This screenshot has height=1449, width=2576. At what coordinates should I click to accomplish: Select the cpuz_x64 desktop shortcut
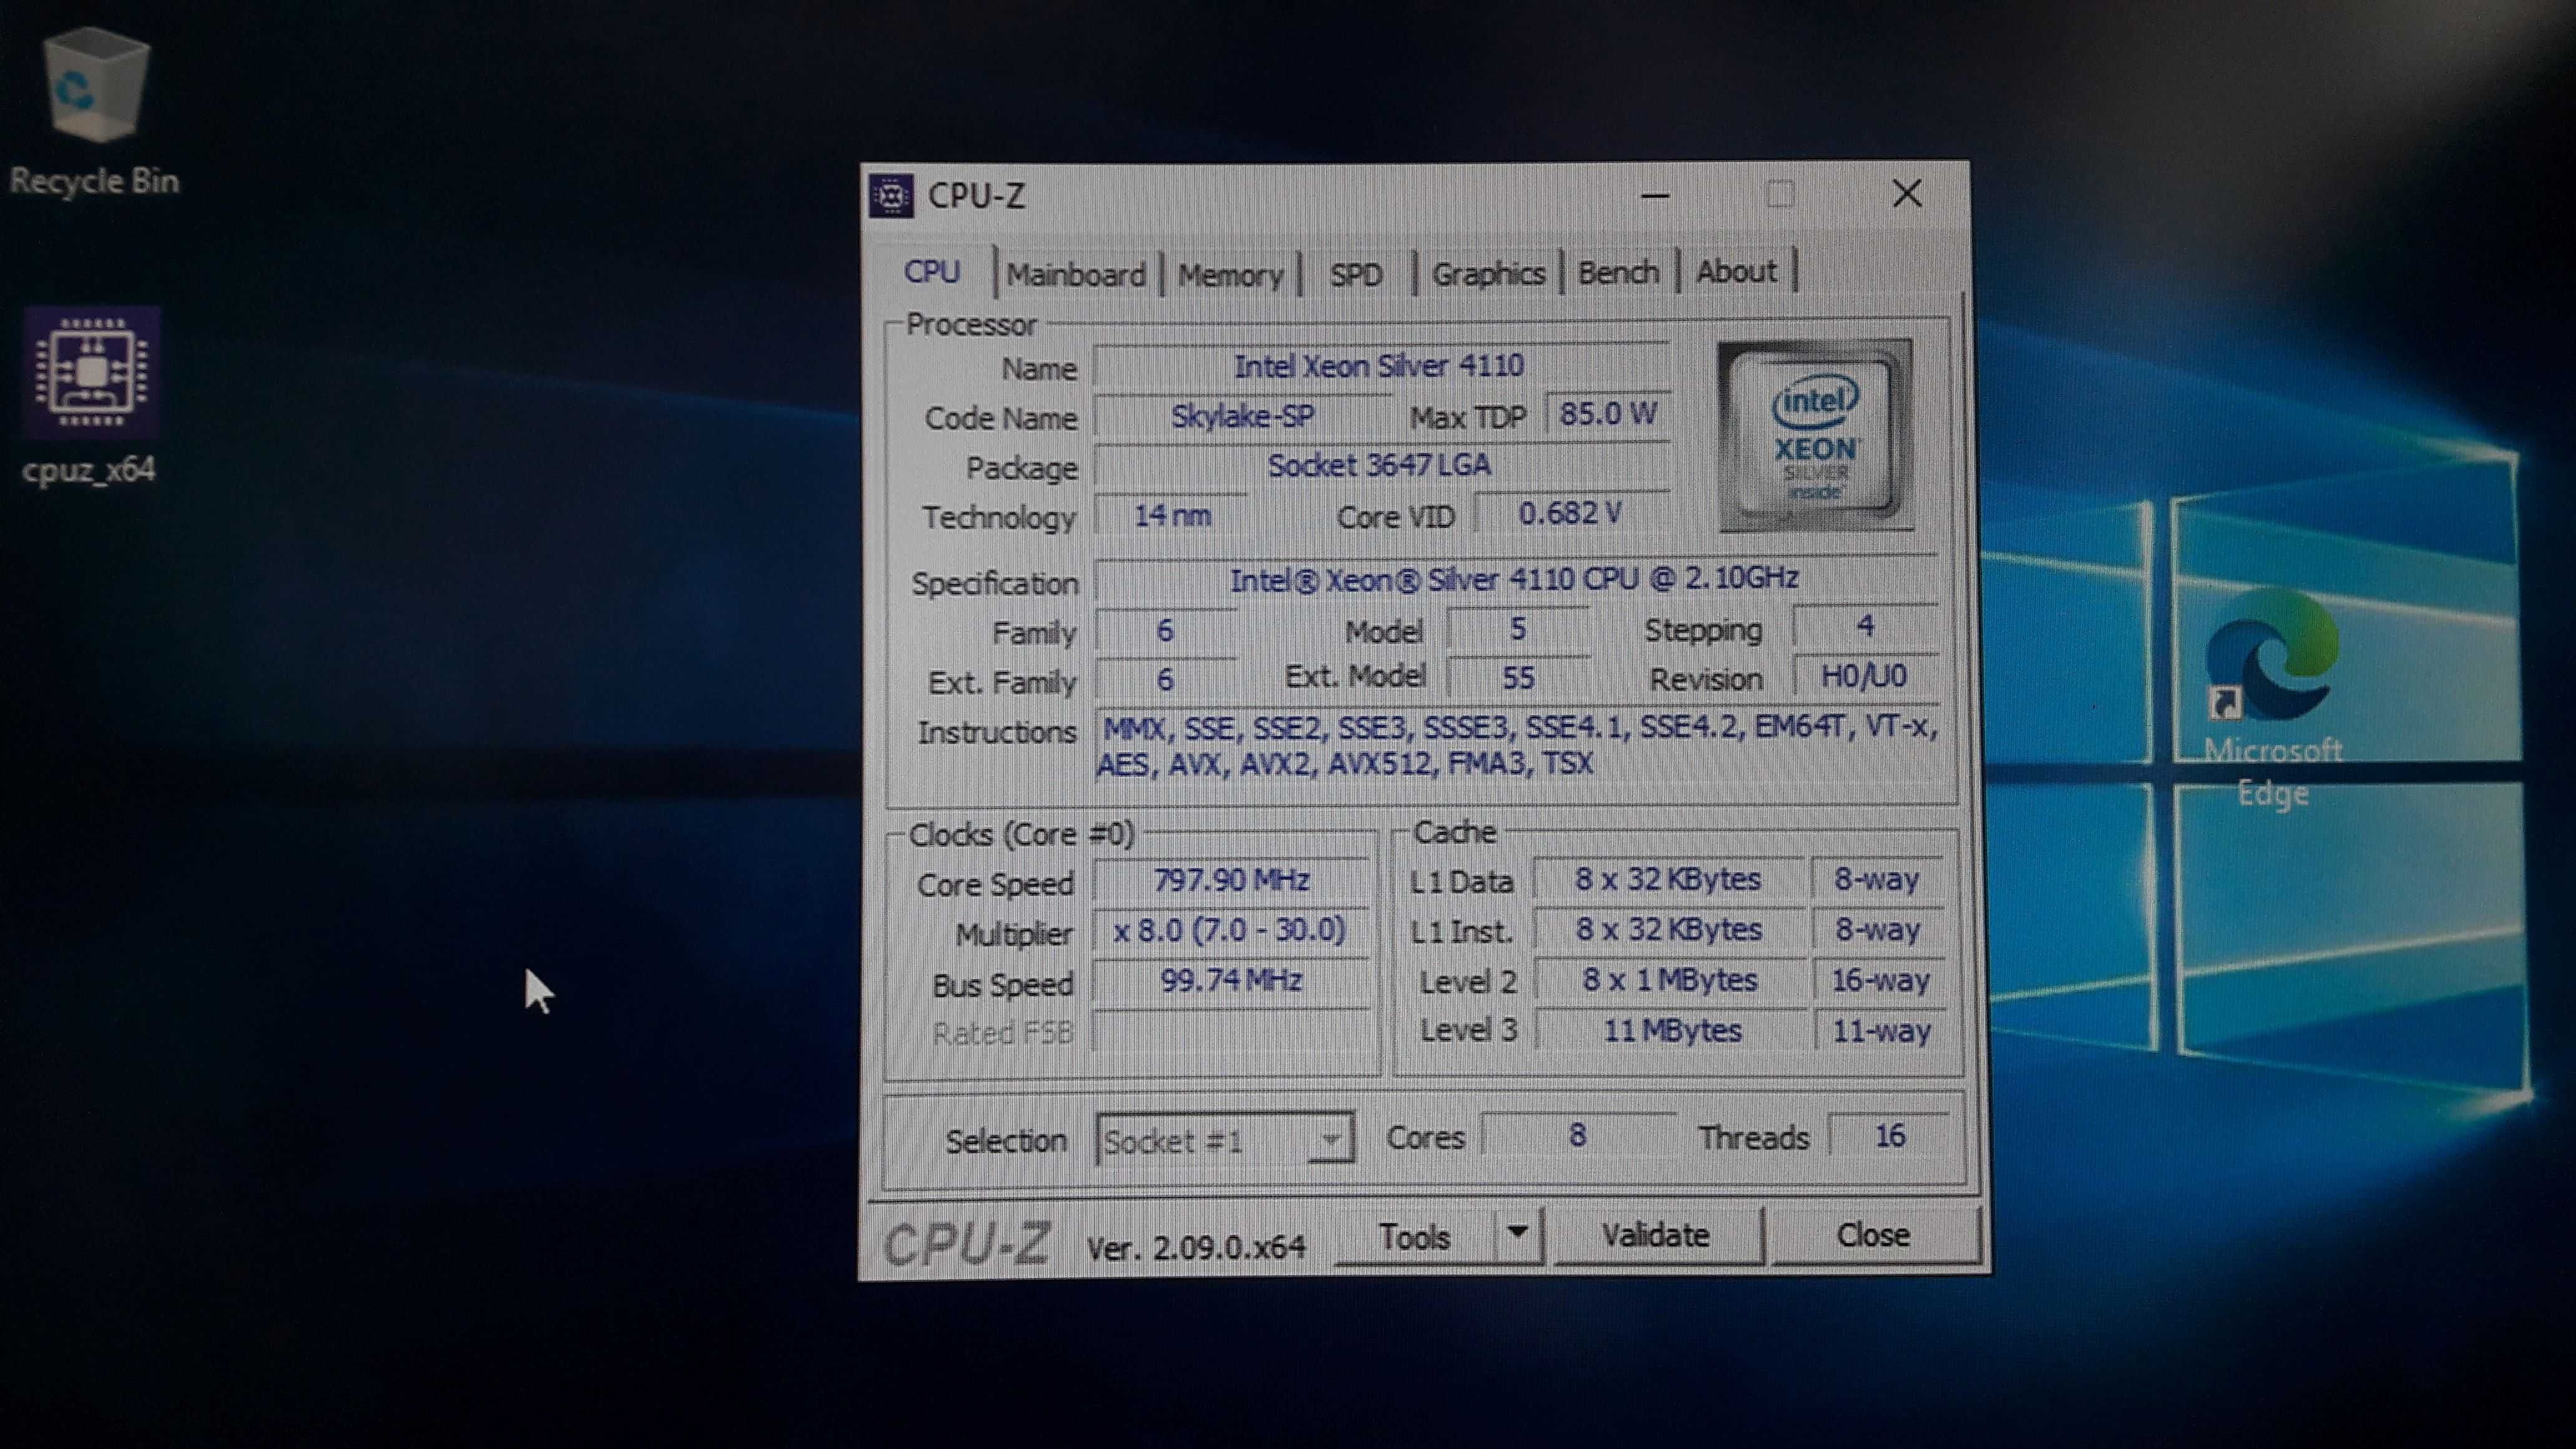(x=91, y=396)
